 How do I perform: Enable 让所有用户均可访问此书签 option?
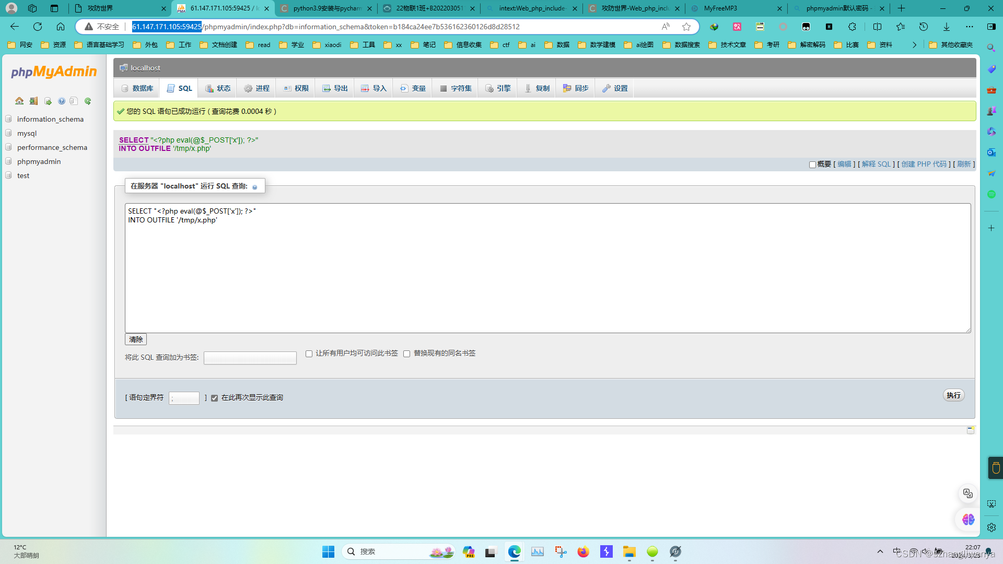tap(309, 354)
